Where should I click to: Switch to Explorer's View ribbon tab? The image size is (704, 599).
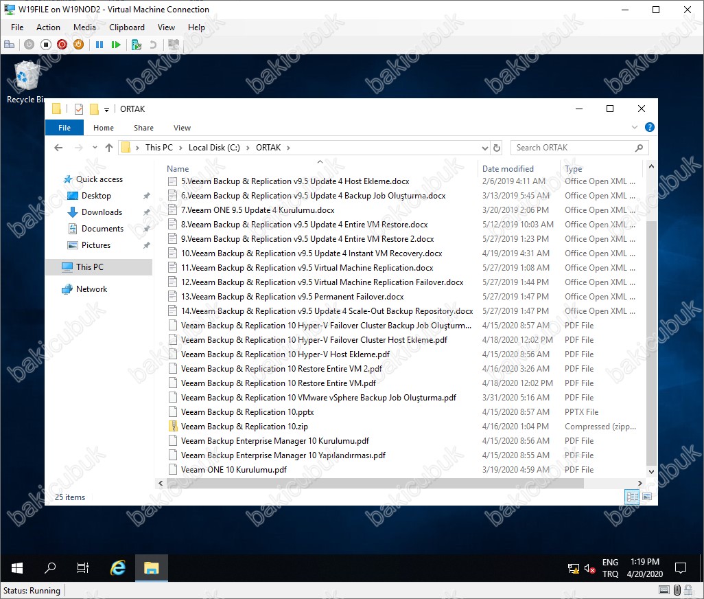click(x=183, y=128)
